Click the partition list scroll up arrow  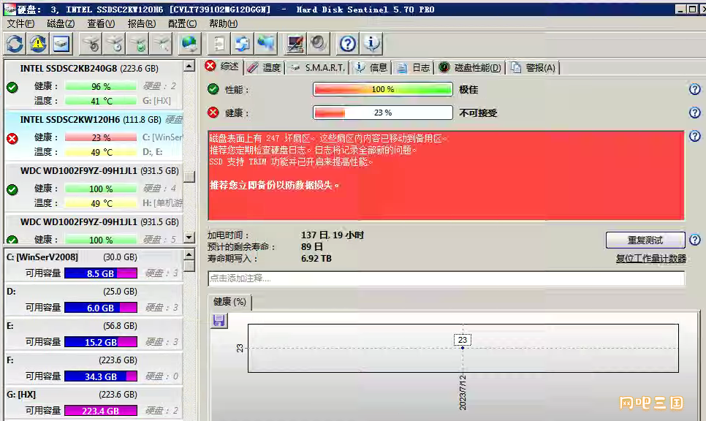click(189, 254)
